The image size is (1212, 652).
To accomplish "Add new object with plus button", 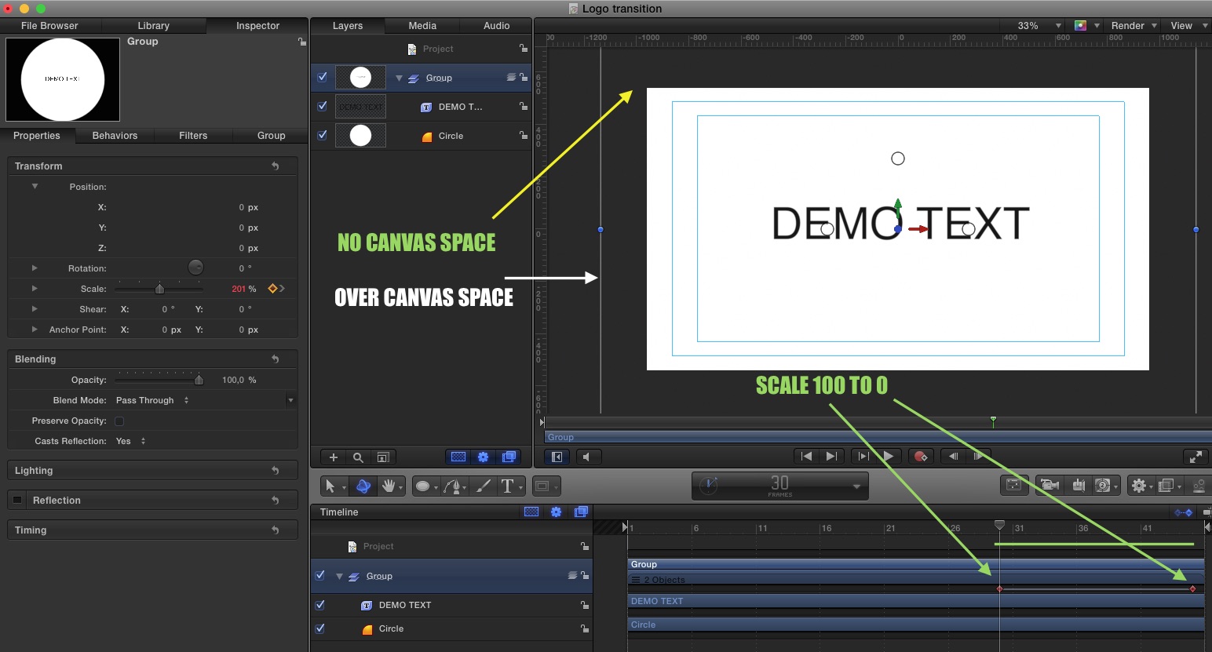I will tap(333, 457).
